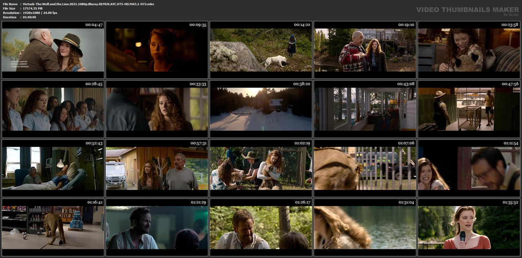This screenshot has height=258, width=522.
Task: Select the frame timestamped 00:14:22
Action: (261, 50)
